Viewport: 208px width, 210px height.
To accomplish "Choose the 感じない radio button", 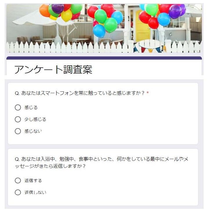I will click(x=18, y=131).
